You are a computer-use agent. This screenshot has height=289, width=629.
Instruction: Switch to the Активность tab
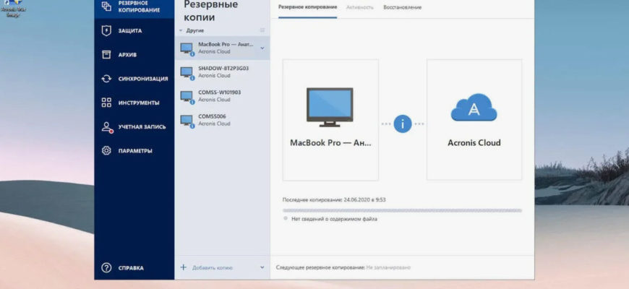click(x=359, y=7)
